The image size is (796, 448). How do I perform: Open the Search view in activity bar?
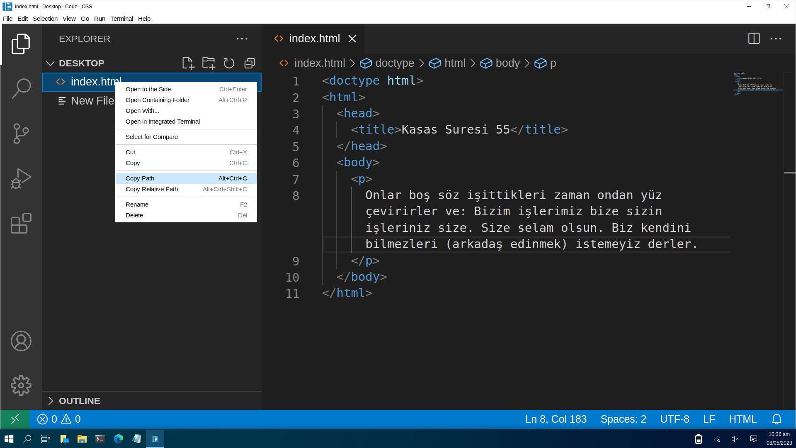coord(21,88)
